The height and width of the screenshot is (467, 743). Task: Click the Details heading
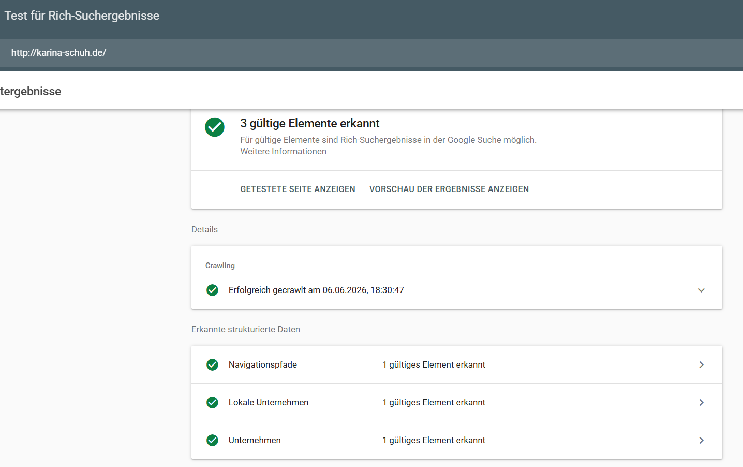(x=204, y=229)
